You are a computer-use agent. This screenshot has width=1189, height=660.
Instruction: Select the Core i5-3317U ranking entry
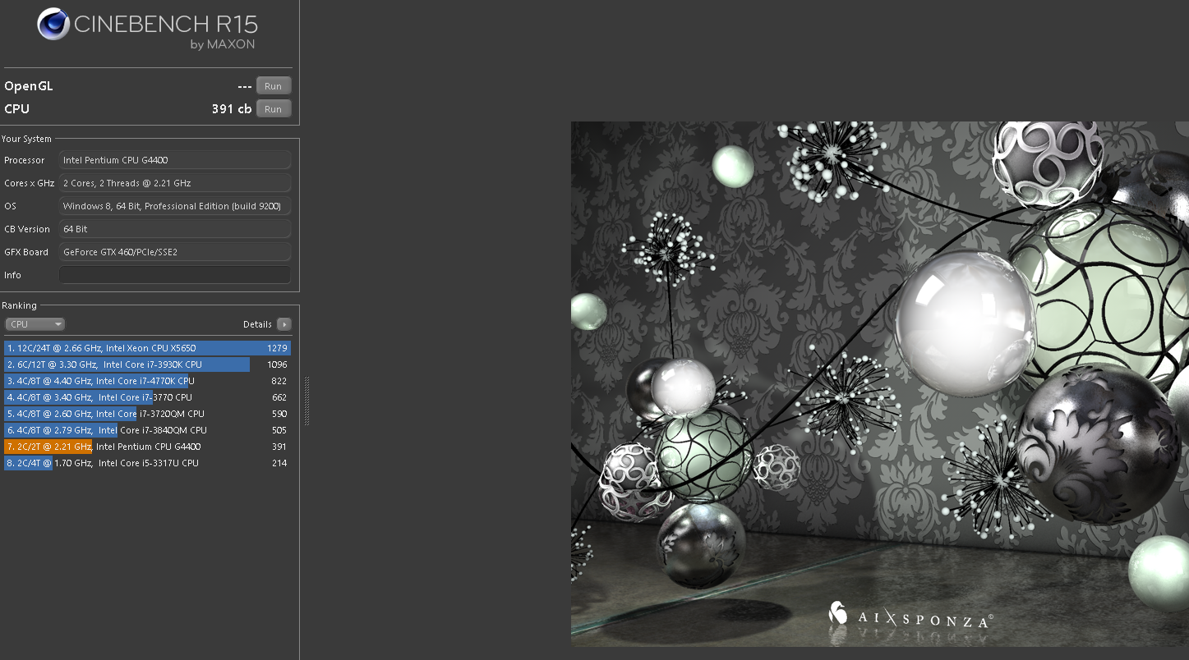pyautogui.click(x=146, y=463)
